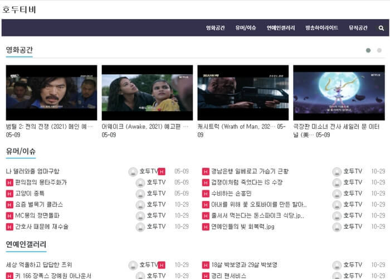Open post 수비하는 손흥민
This screenshot has height=279, width=390.
[x=231, y=193]
